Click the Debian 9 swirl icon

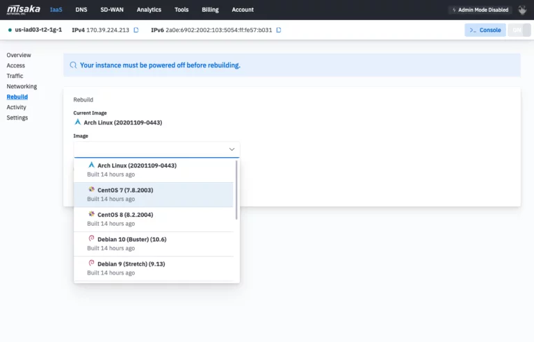pyautogui.click(x=91, y=263)
